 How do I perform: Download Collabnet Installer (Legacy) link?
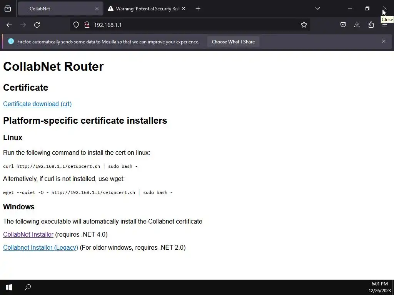click(40, 247)
